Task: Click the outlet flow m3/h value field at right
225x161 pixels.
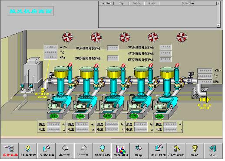Action: point(205,71)
